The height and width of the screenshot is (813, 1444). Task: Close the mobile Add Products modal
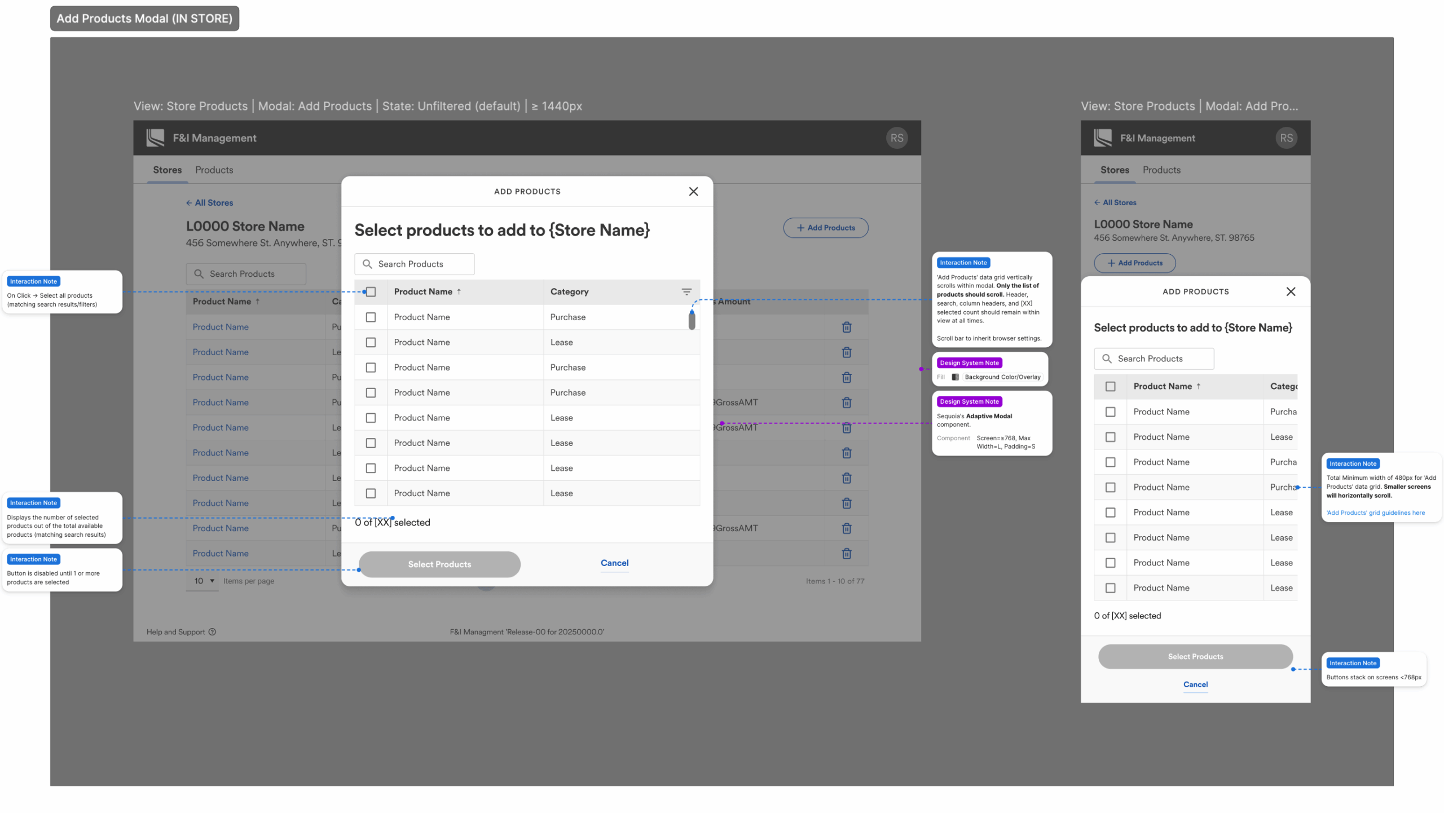pos(1290,291)
